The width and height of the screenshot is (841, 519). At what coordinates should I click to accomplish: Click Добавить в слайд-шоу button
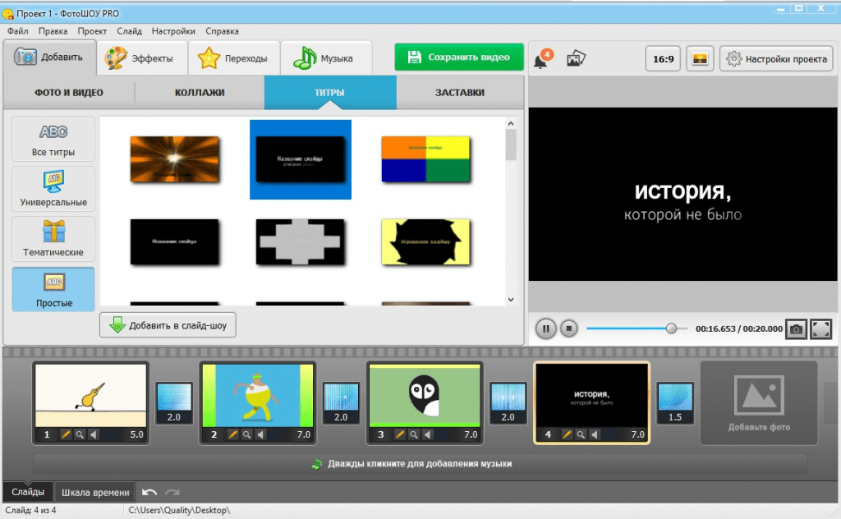(168, 325)
